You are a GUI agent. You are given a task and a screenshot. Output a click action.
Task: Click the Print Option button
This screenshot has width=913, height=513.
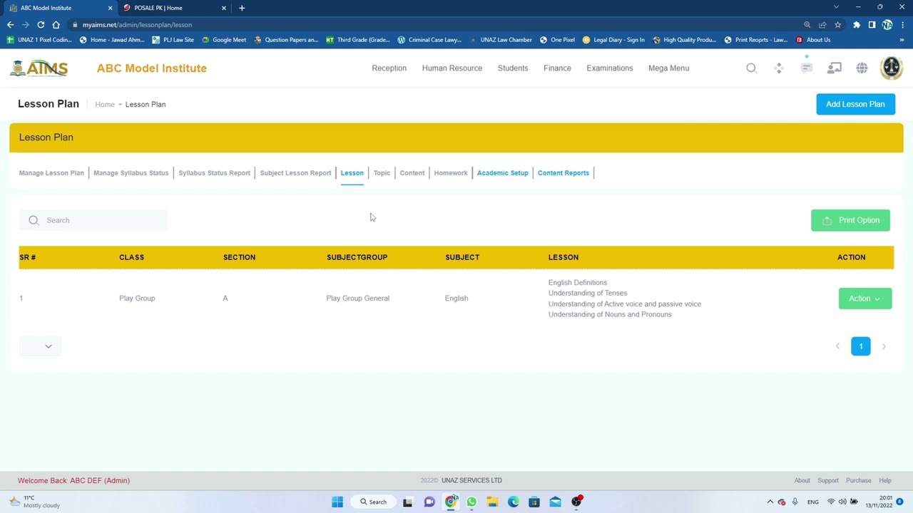click(x=850, y=220)
